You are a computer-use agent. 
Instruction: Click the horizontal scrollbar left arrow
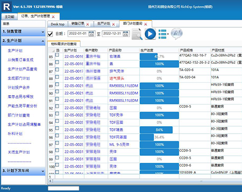click(50, 181)
